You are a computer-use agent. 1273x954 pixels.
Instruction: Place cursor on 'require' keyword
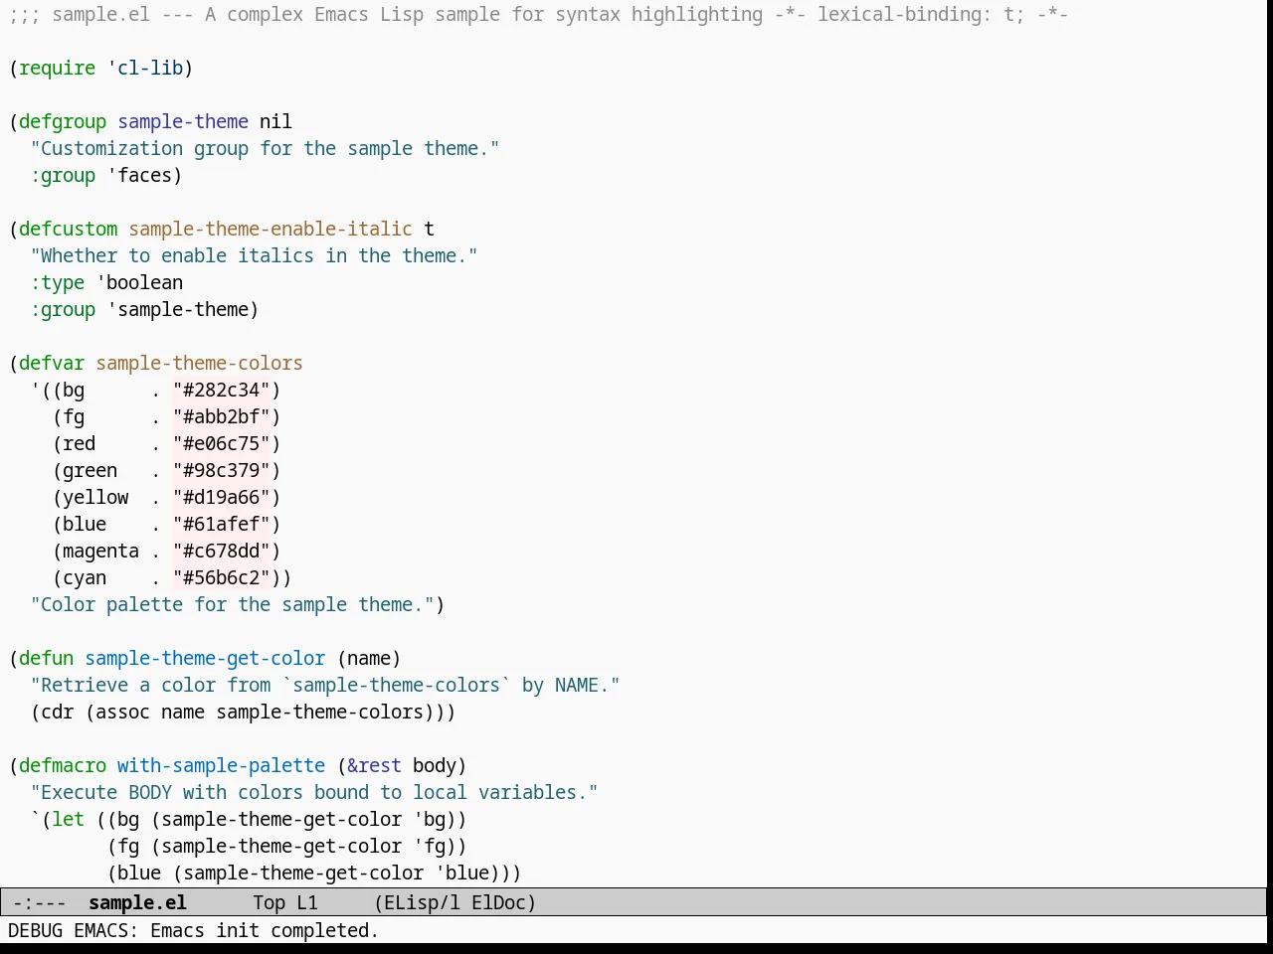[x=58, y=68]
